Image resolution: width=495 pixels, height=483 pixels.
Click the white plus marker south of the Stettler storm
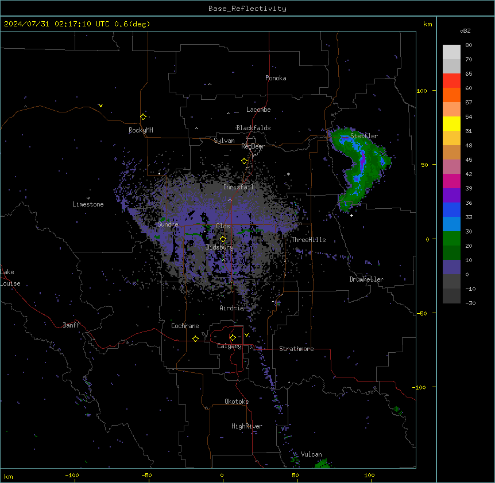point(351,215)
